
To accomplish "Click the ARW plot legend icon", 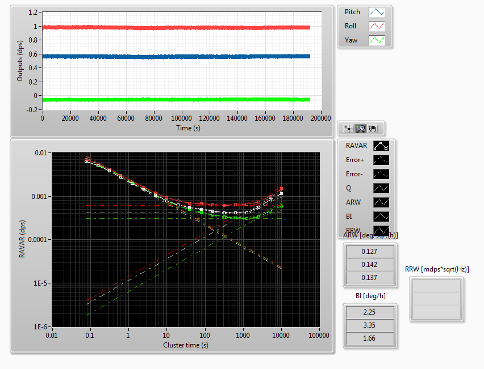I will coord(381,202).
